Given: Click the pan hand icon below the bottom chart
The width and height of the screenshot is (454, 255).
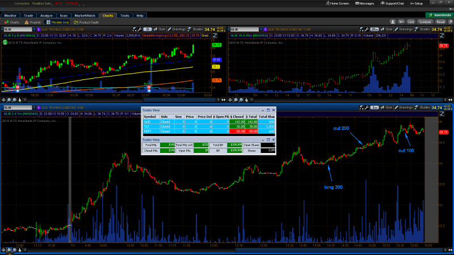Looking at the screenshot, I should [x=20, y=250].
